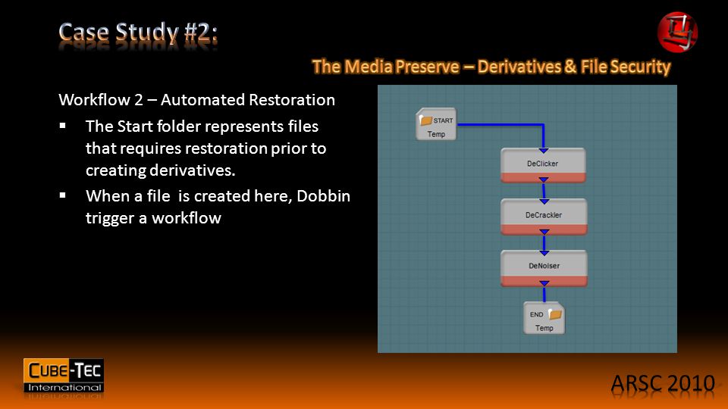
Task: Click the DeCrackler workflow node
Action: [544, 217]
